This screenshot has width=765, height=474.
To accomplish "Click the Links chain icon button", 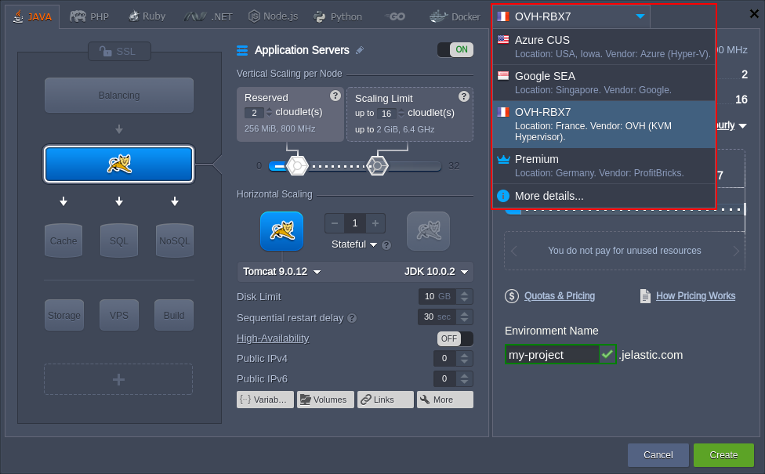I will [x=385, y=399].
